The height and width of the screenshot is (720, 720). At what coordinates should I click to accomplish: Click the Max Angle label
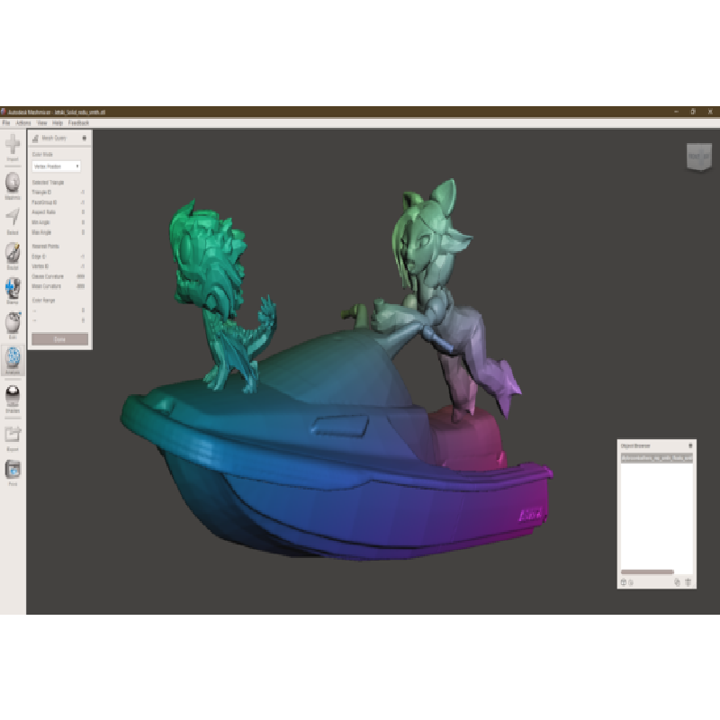click(x=41, y=232)
